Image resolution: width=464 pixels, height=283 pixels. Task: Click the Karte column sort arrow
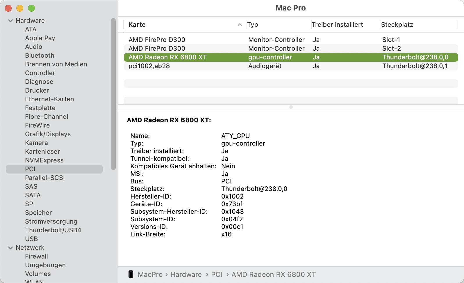240,25
